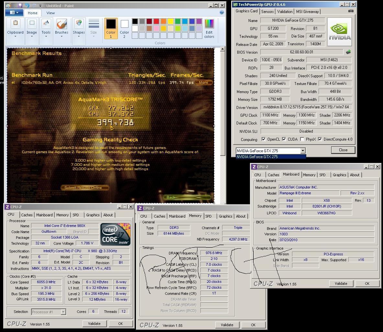Click the More button in benchmark results
The height and width of the screenshot is (332, 383).
[x=203, y=82]
